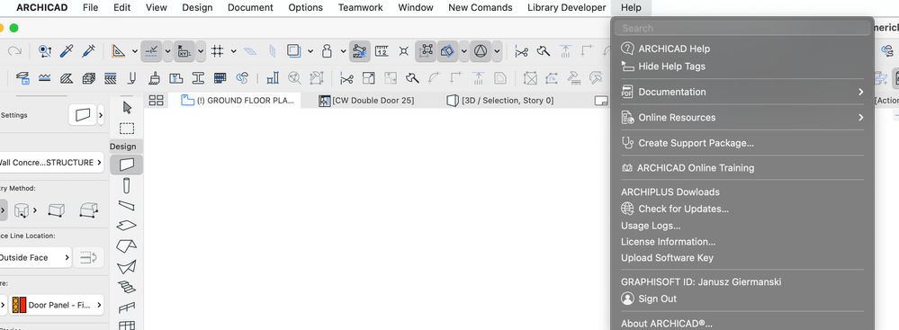The width and height of the screenshot is (899, 330).
Task: Select the Slab tool in the toolbox
Action: tap(127, 225)
